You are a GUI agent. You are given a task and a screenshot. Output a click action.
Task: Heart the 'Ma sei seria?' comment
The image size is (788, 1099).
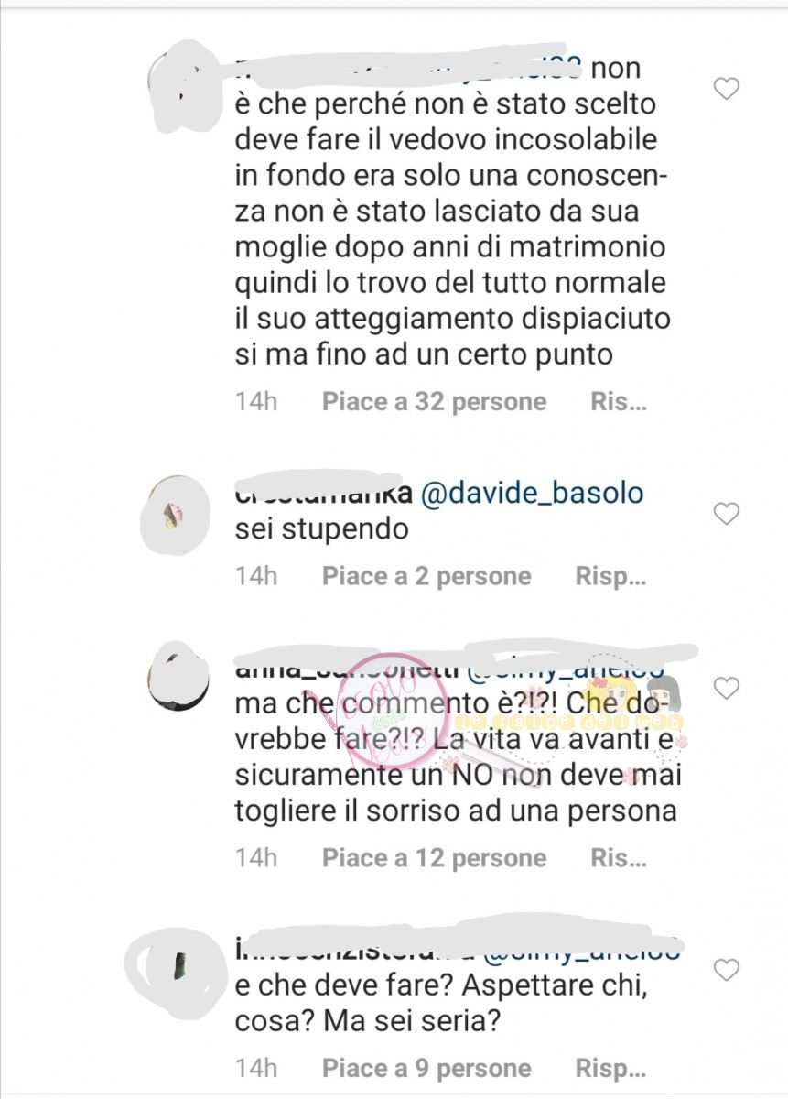726,970
